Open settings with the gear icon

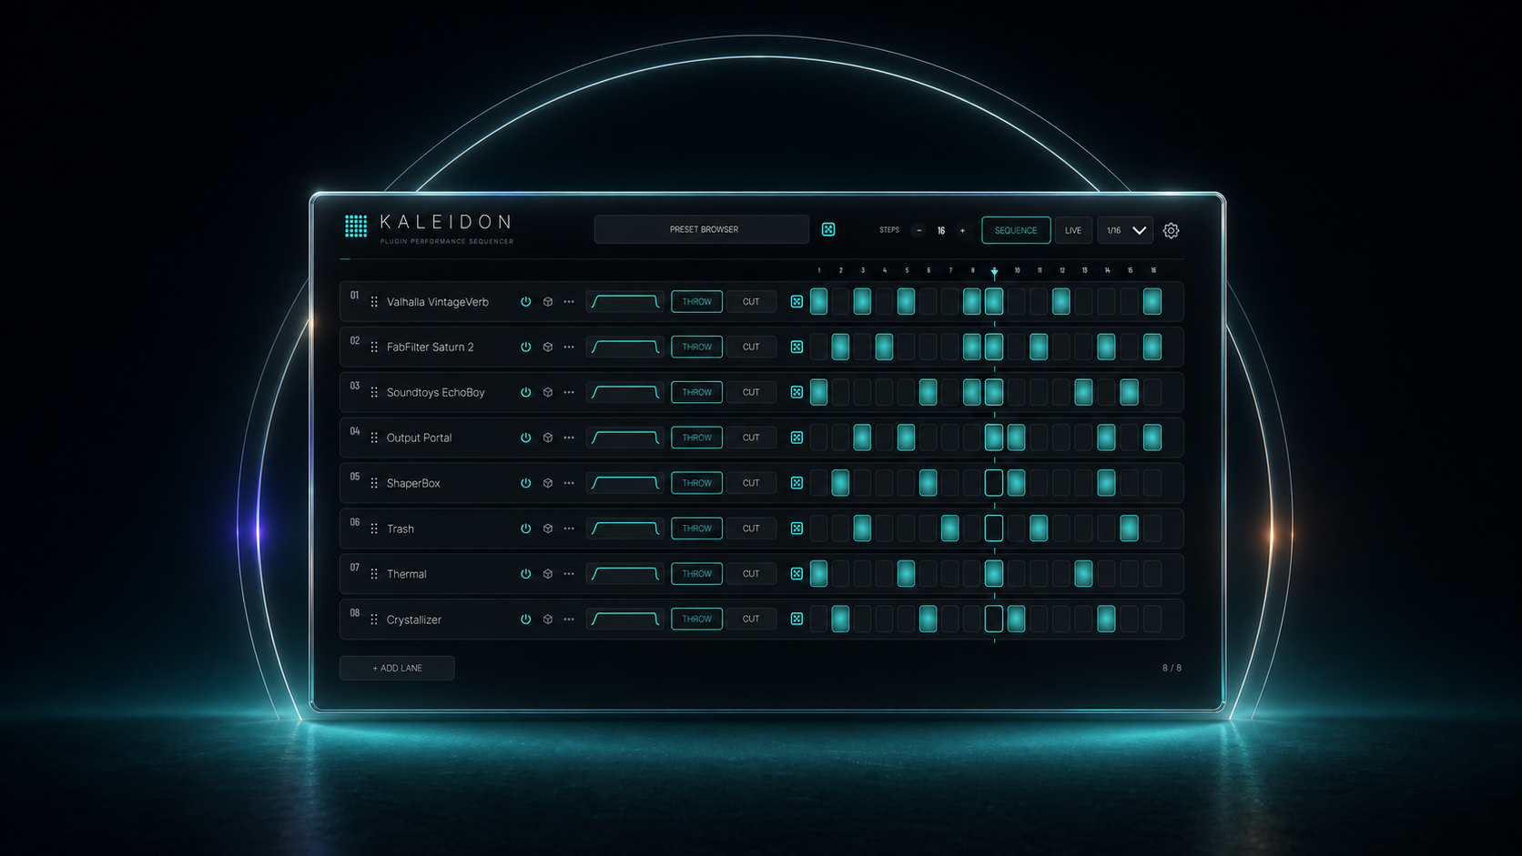pyautogui.click(x=1172, y=231)
